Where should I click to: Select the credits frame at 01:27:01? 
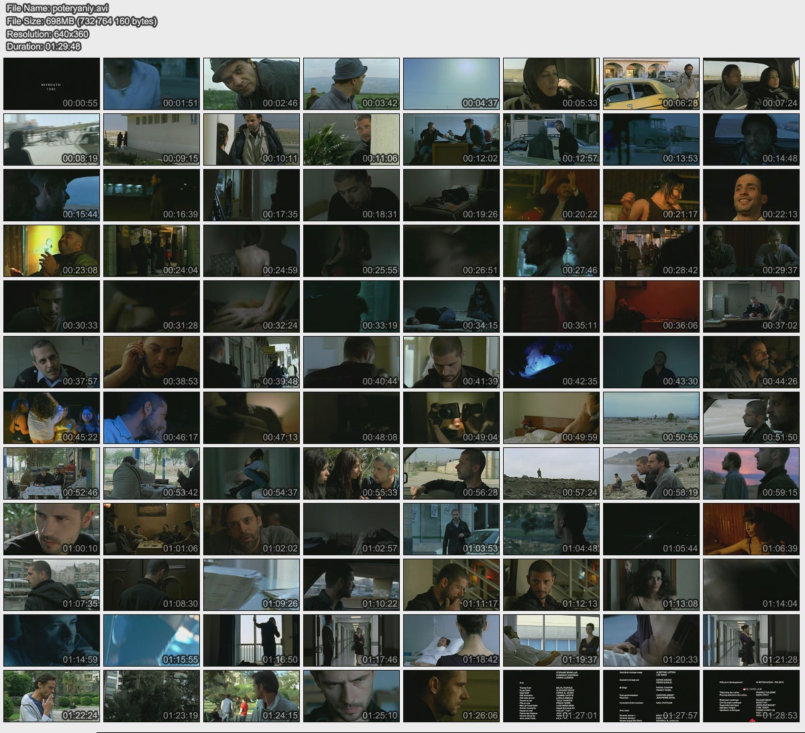[551, 696]
